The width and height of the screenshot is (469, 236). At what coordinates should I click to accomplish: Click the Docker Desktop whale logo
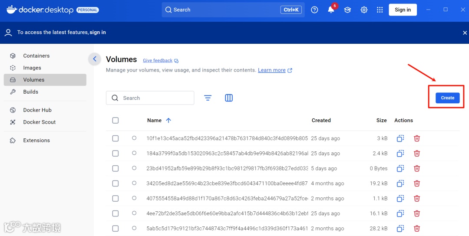click(x=11, y=10)
